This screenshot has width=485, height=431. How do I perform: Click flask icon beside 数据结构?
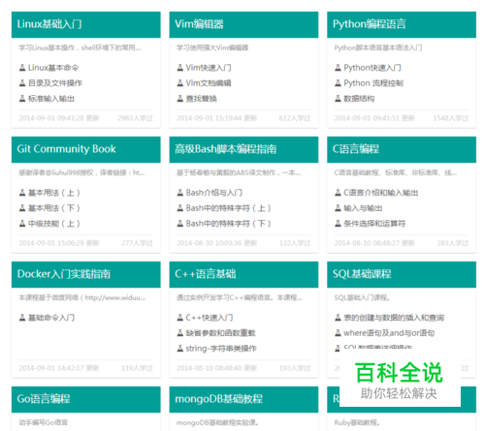tap(338, 99)
